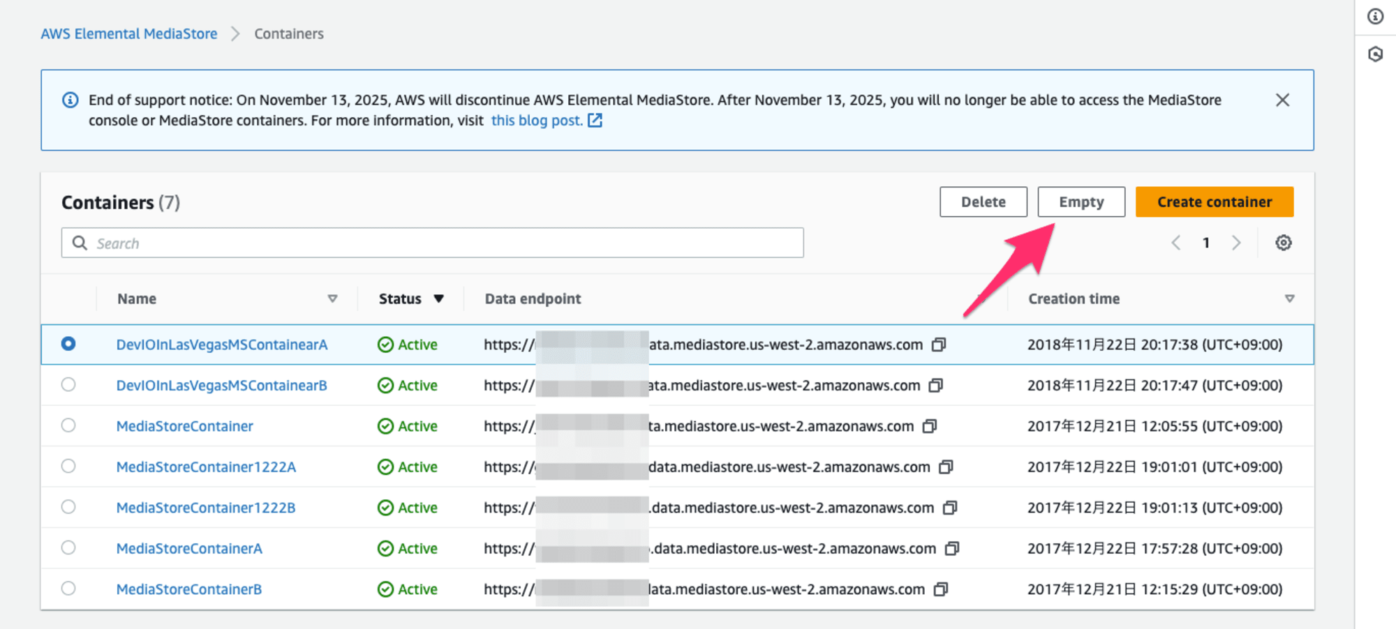The image size is (1396, 629).
Task: Open the MediaStoreContainer1222B container link
Action: point(206,508)
